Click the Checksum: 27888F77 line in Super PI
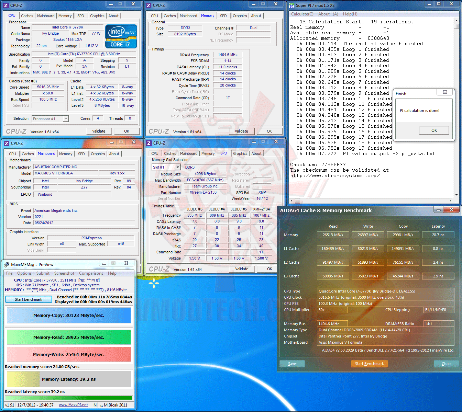The image size is (462, 412). (x=318, y=165)
